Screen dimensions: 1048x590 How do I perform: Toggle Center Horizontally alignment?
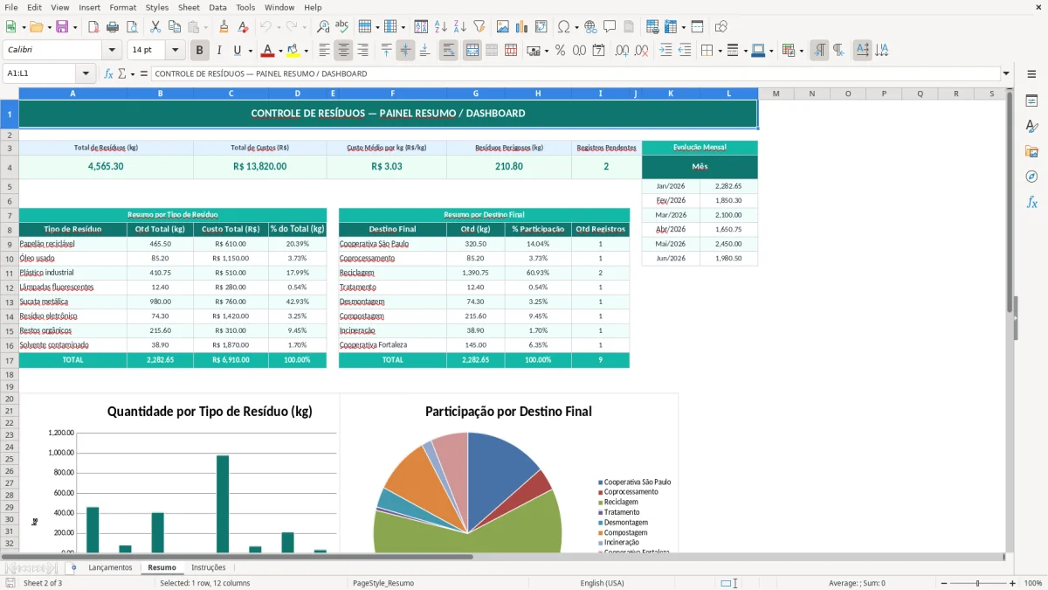coord(344,51)
